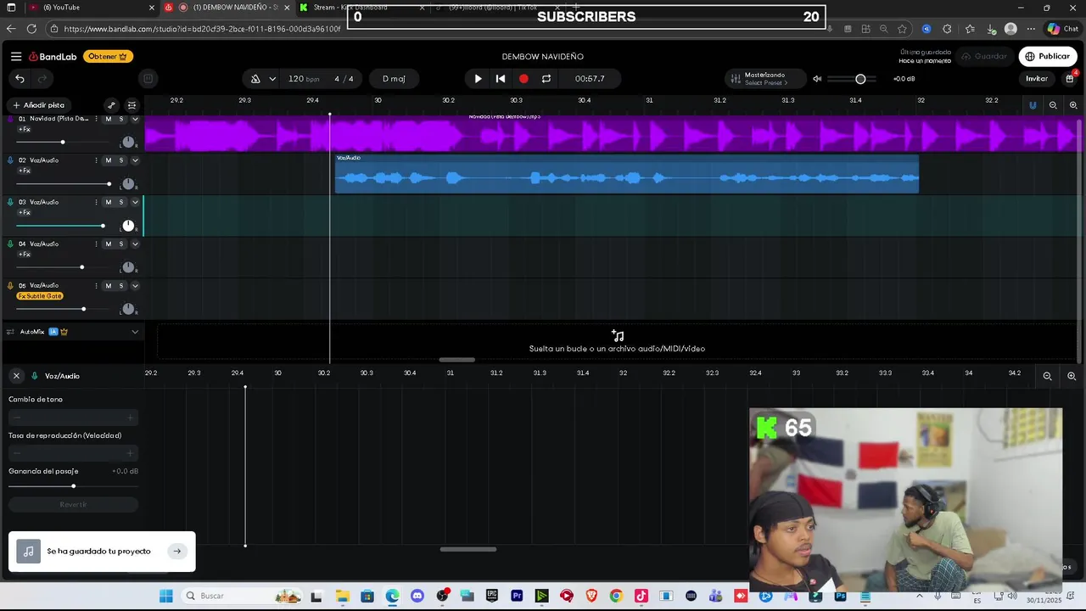Zoom out the bottom editor timeline
Screen dimensions: 1086x611
tap(1047, 376)
